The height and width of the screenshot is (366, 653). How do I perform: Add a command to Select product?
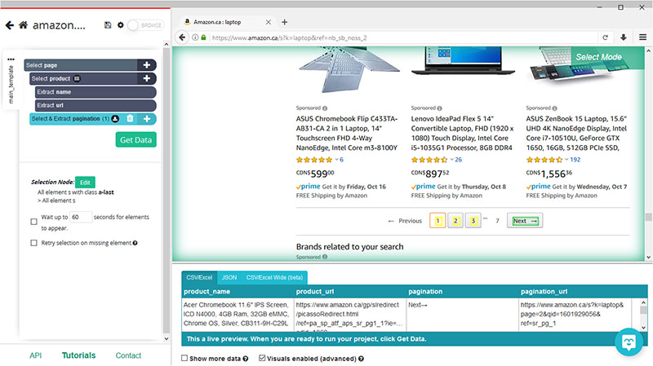click(147, 78)
